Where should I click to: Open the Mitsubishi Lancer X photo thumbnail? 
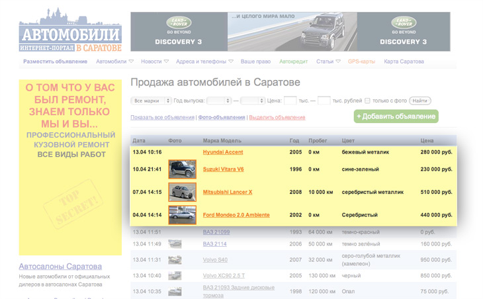pos(182,192)
